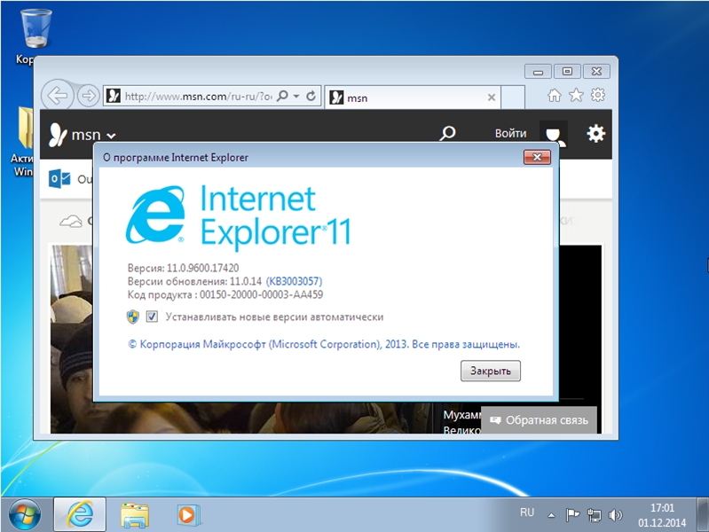Select the msn browser tab
Image resolution: width=709 pixels, height=532 pixels.
(412, 98)
